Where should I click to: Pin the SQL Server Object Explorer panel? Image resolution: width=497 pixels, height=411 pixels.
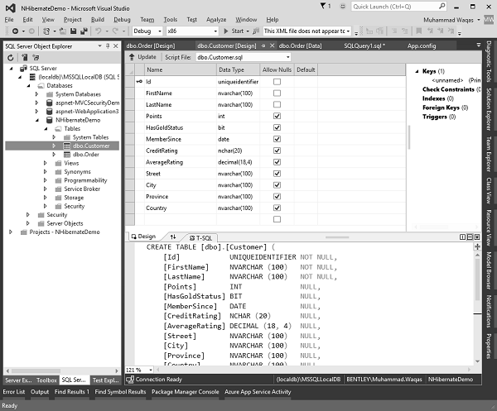[x=108, y=45]
